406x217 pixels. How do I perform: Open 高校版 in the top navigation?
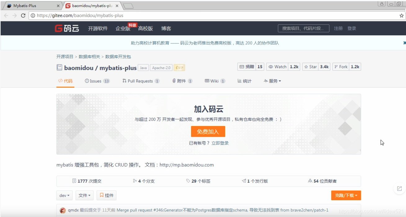click(145, 28)
